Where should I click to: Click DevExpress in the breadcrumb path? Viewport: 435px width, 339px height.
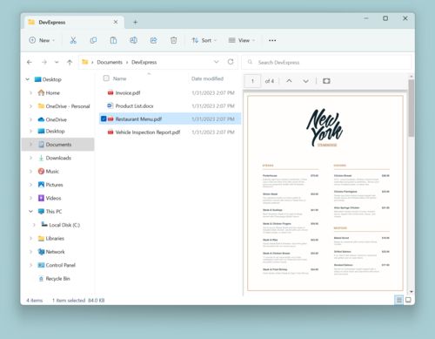coord(144,62)
